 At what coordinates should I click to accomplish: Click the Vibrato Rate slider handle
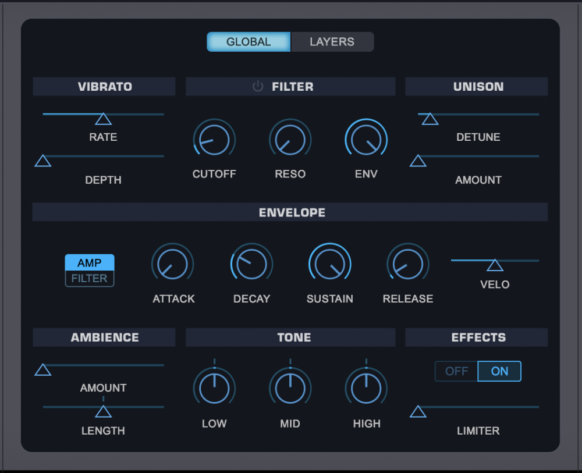coord(103,119)
